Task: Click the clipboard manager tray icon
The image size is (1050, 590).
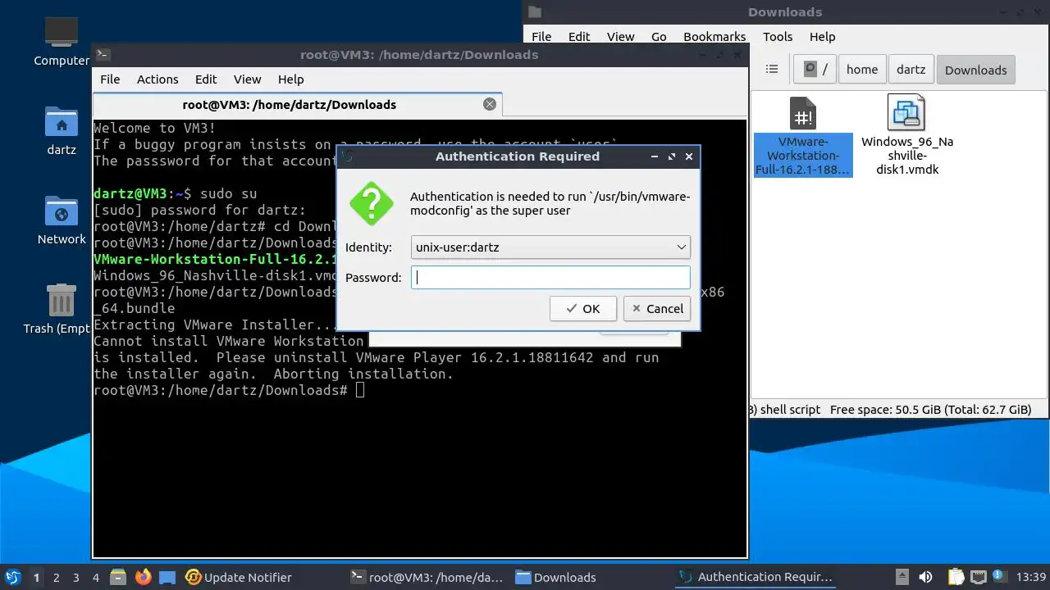Action: (956, 577)
